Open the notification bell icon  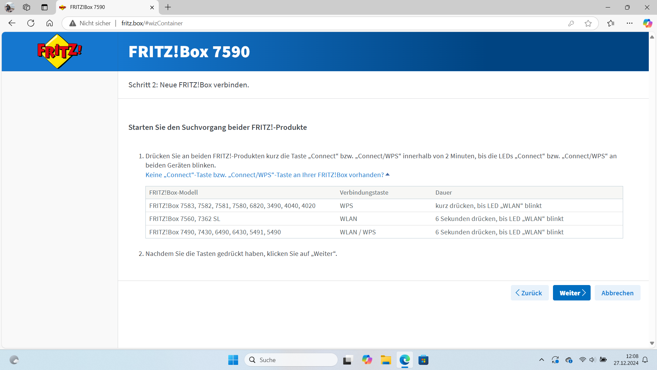(645, 360)
